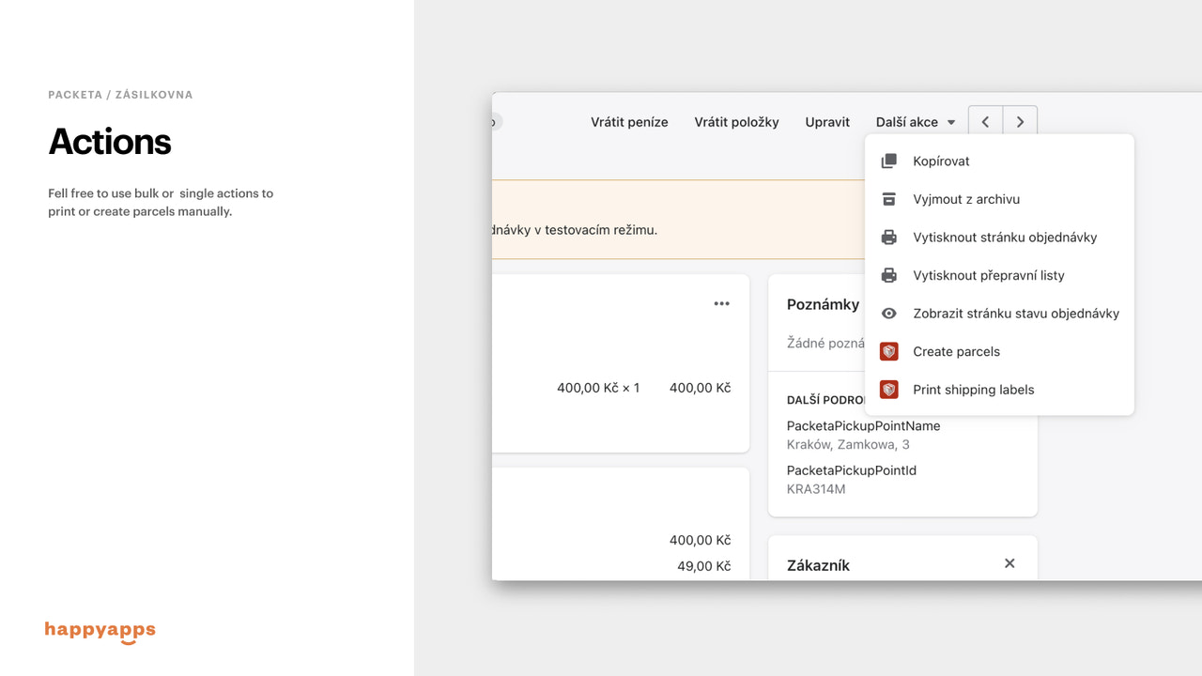1202x676 pixels.
Task: Click the right chevron to view next order
Action: pos(1020,121)
